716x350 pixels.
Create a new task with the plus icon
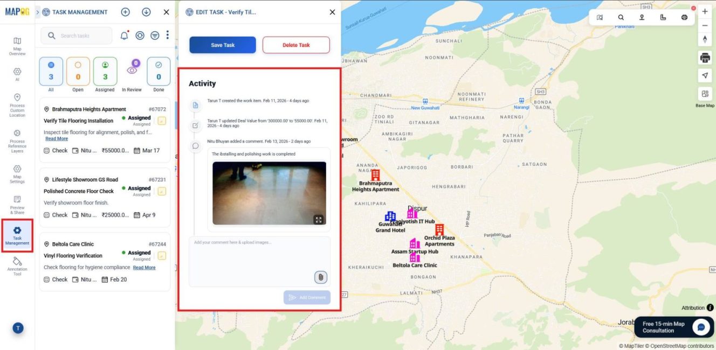point(125,12)
